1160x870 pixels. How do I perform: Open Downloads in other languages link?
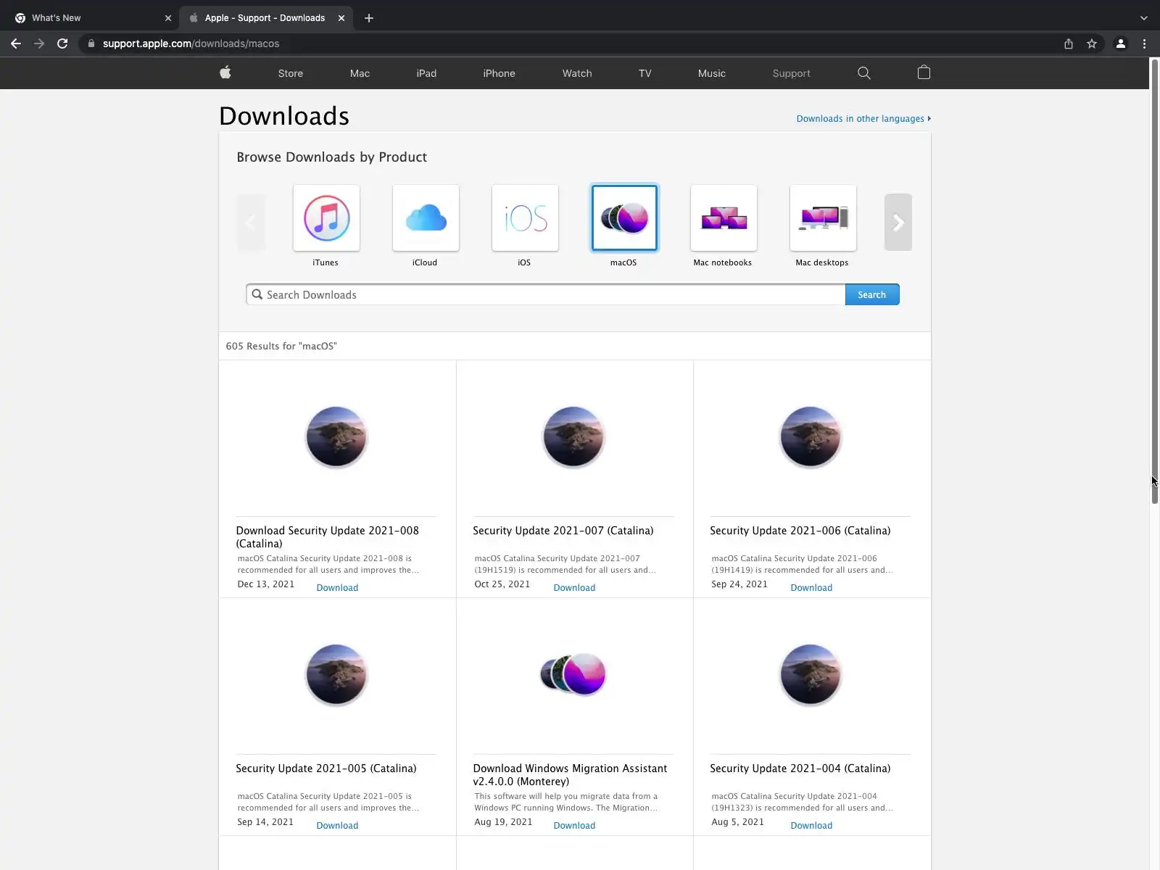pyautogui.click(x=863, y=119)
